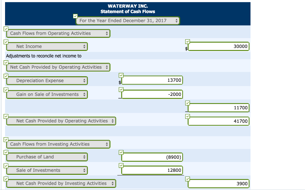Open the Net Income dropdown selector
The image size is (305, 190).
[x=47, y=46]
